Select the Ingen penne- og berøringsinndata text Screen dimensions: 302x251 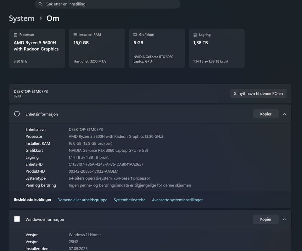click(x=130, y=185)
